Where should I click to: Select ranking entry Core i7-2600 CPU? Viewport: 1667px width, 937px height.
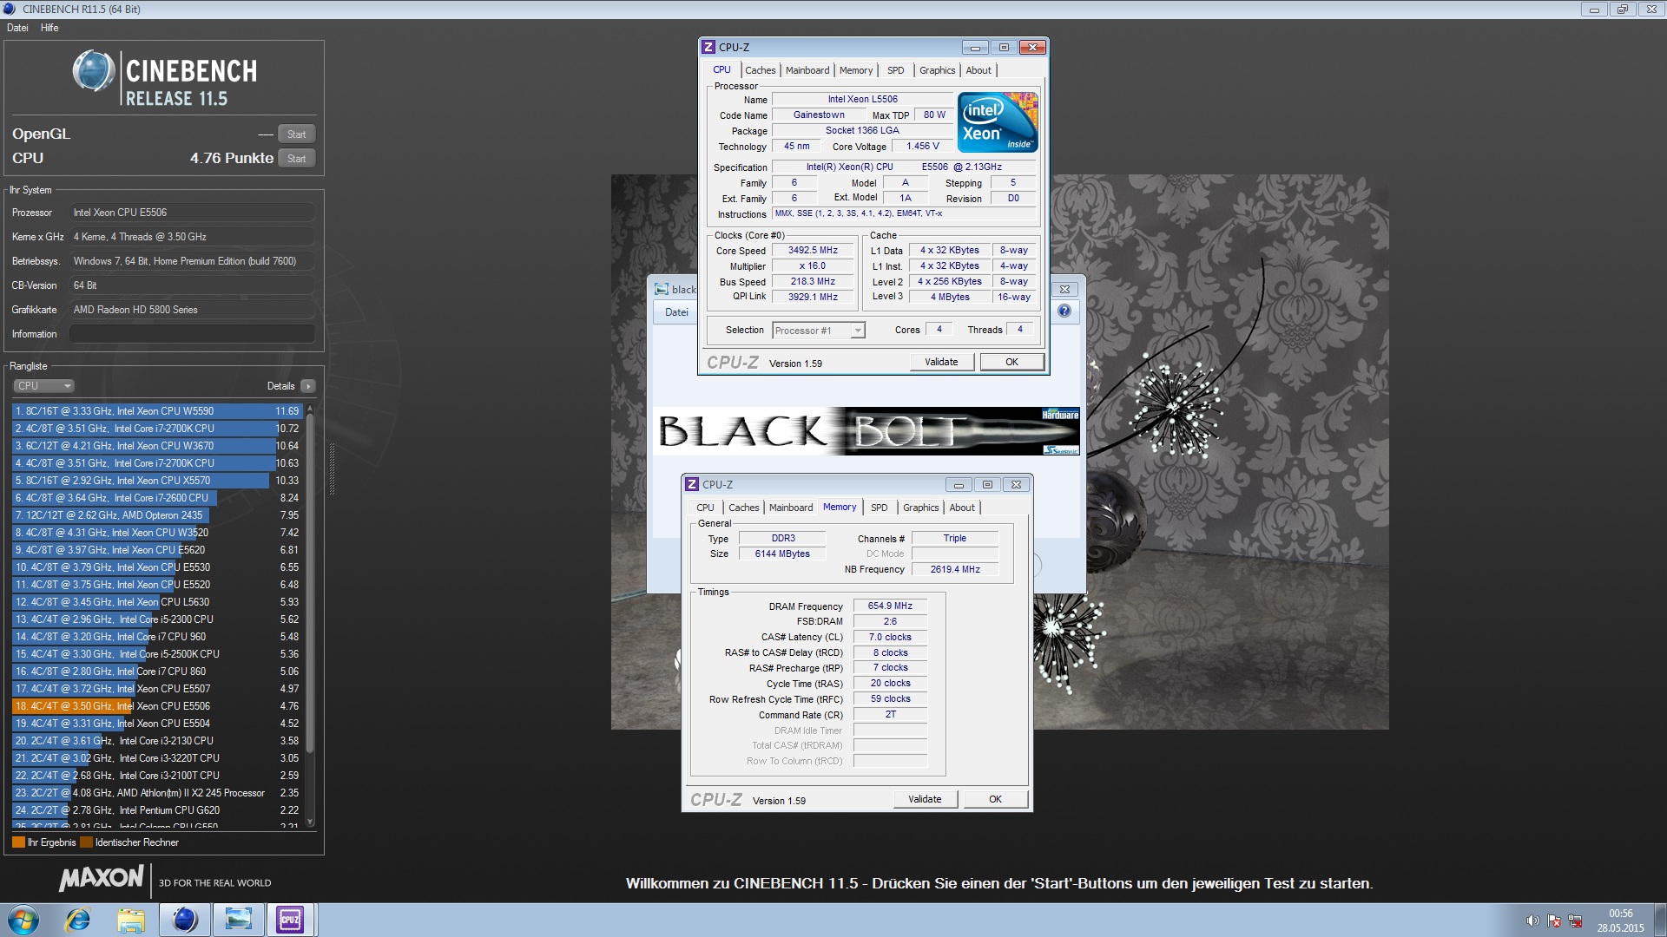click(156, 498)
